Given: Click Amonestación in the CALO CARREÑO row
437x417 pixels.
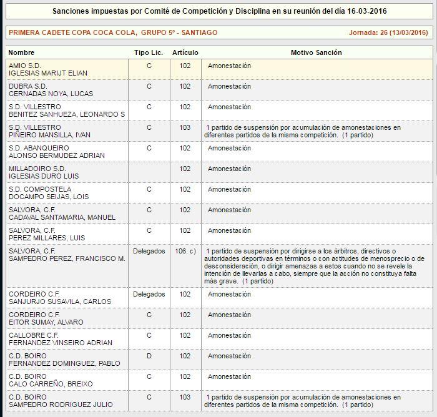Looking at the screenshot, I should (229, 377).
